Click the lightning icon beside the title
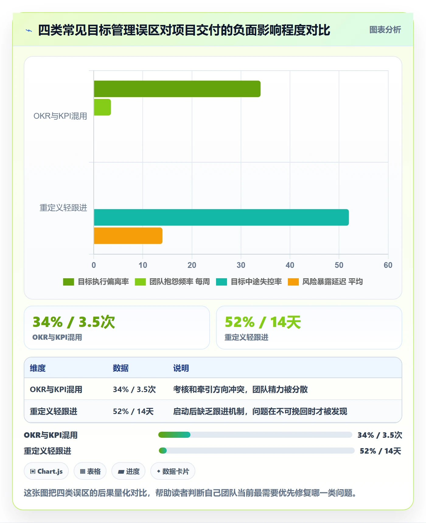This screenshot has height=523, width=426. pyautogui.click(x=29, y=30)
